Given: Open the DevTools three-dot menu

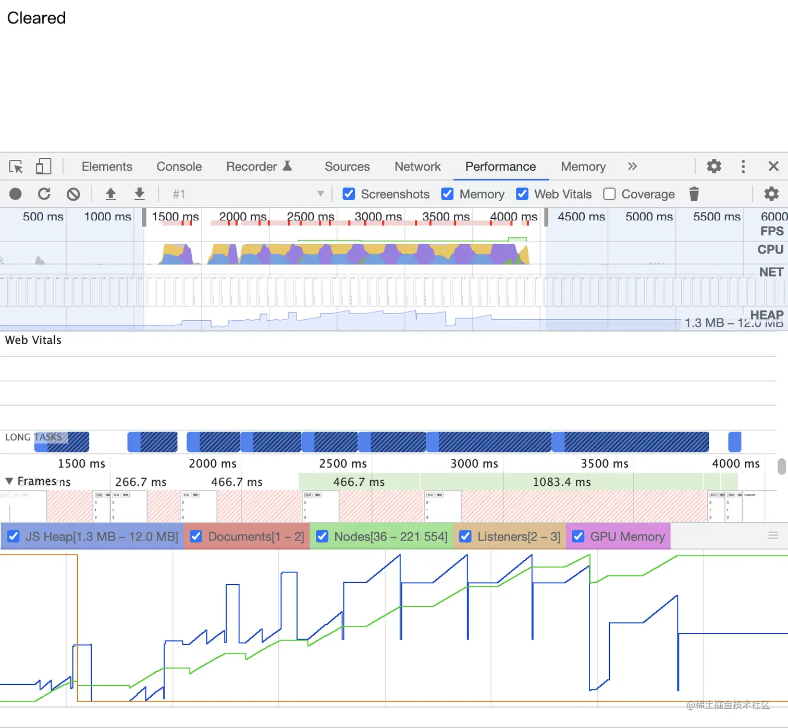Looking at the screenshot, I should 743,167.
